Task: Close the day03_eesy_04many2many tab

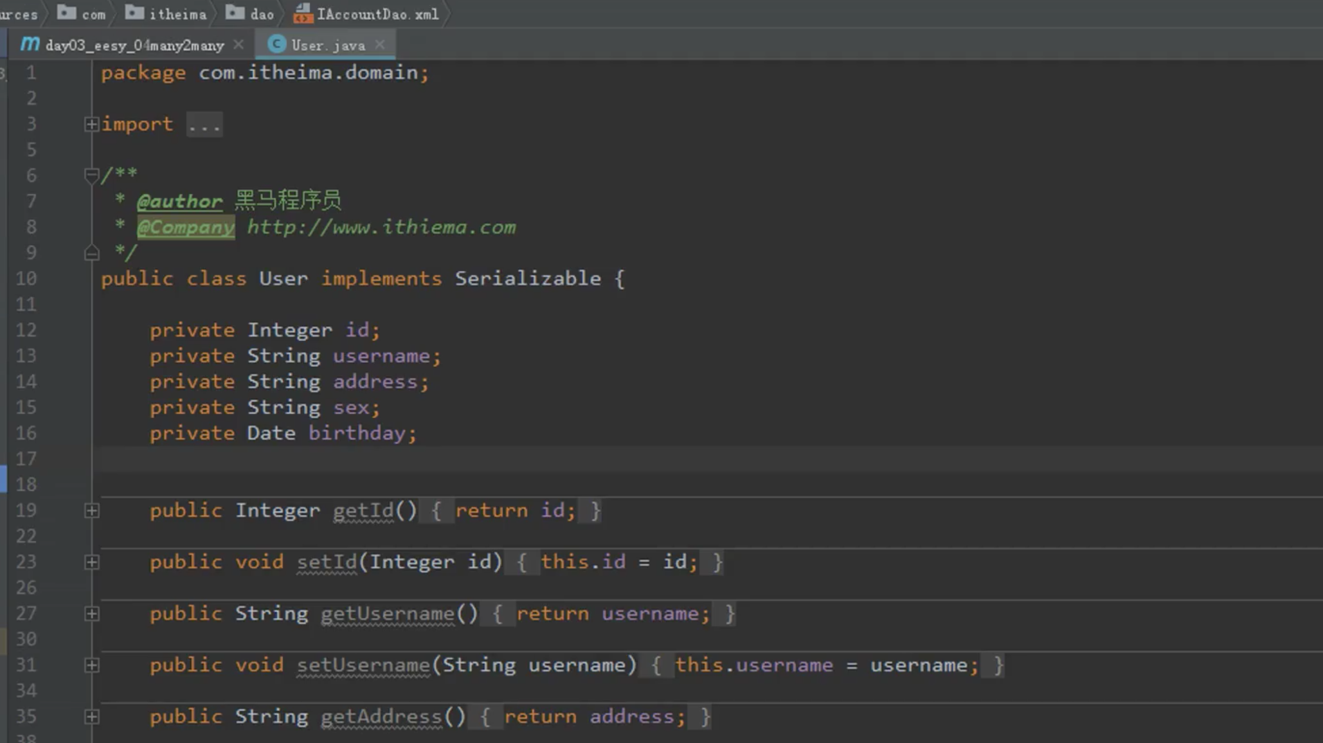Action: pyautogui.click(x=239, y=44)
